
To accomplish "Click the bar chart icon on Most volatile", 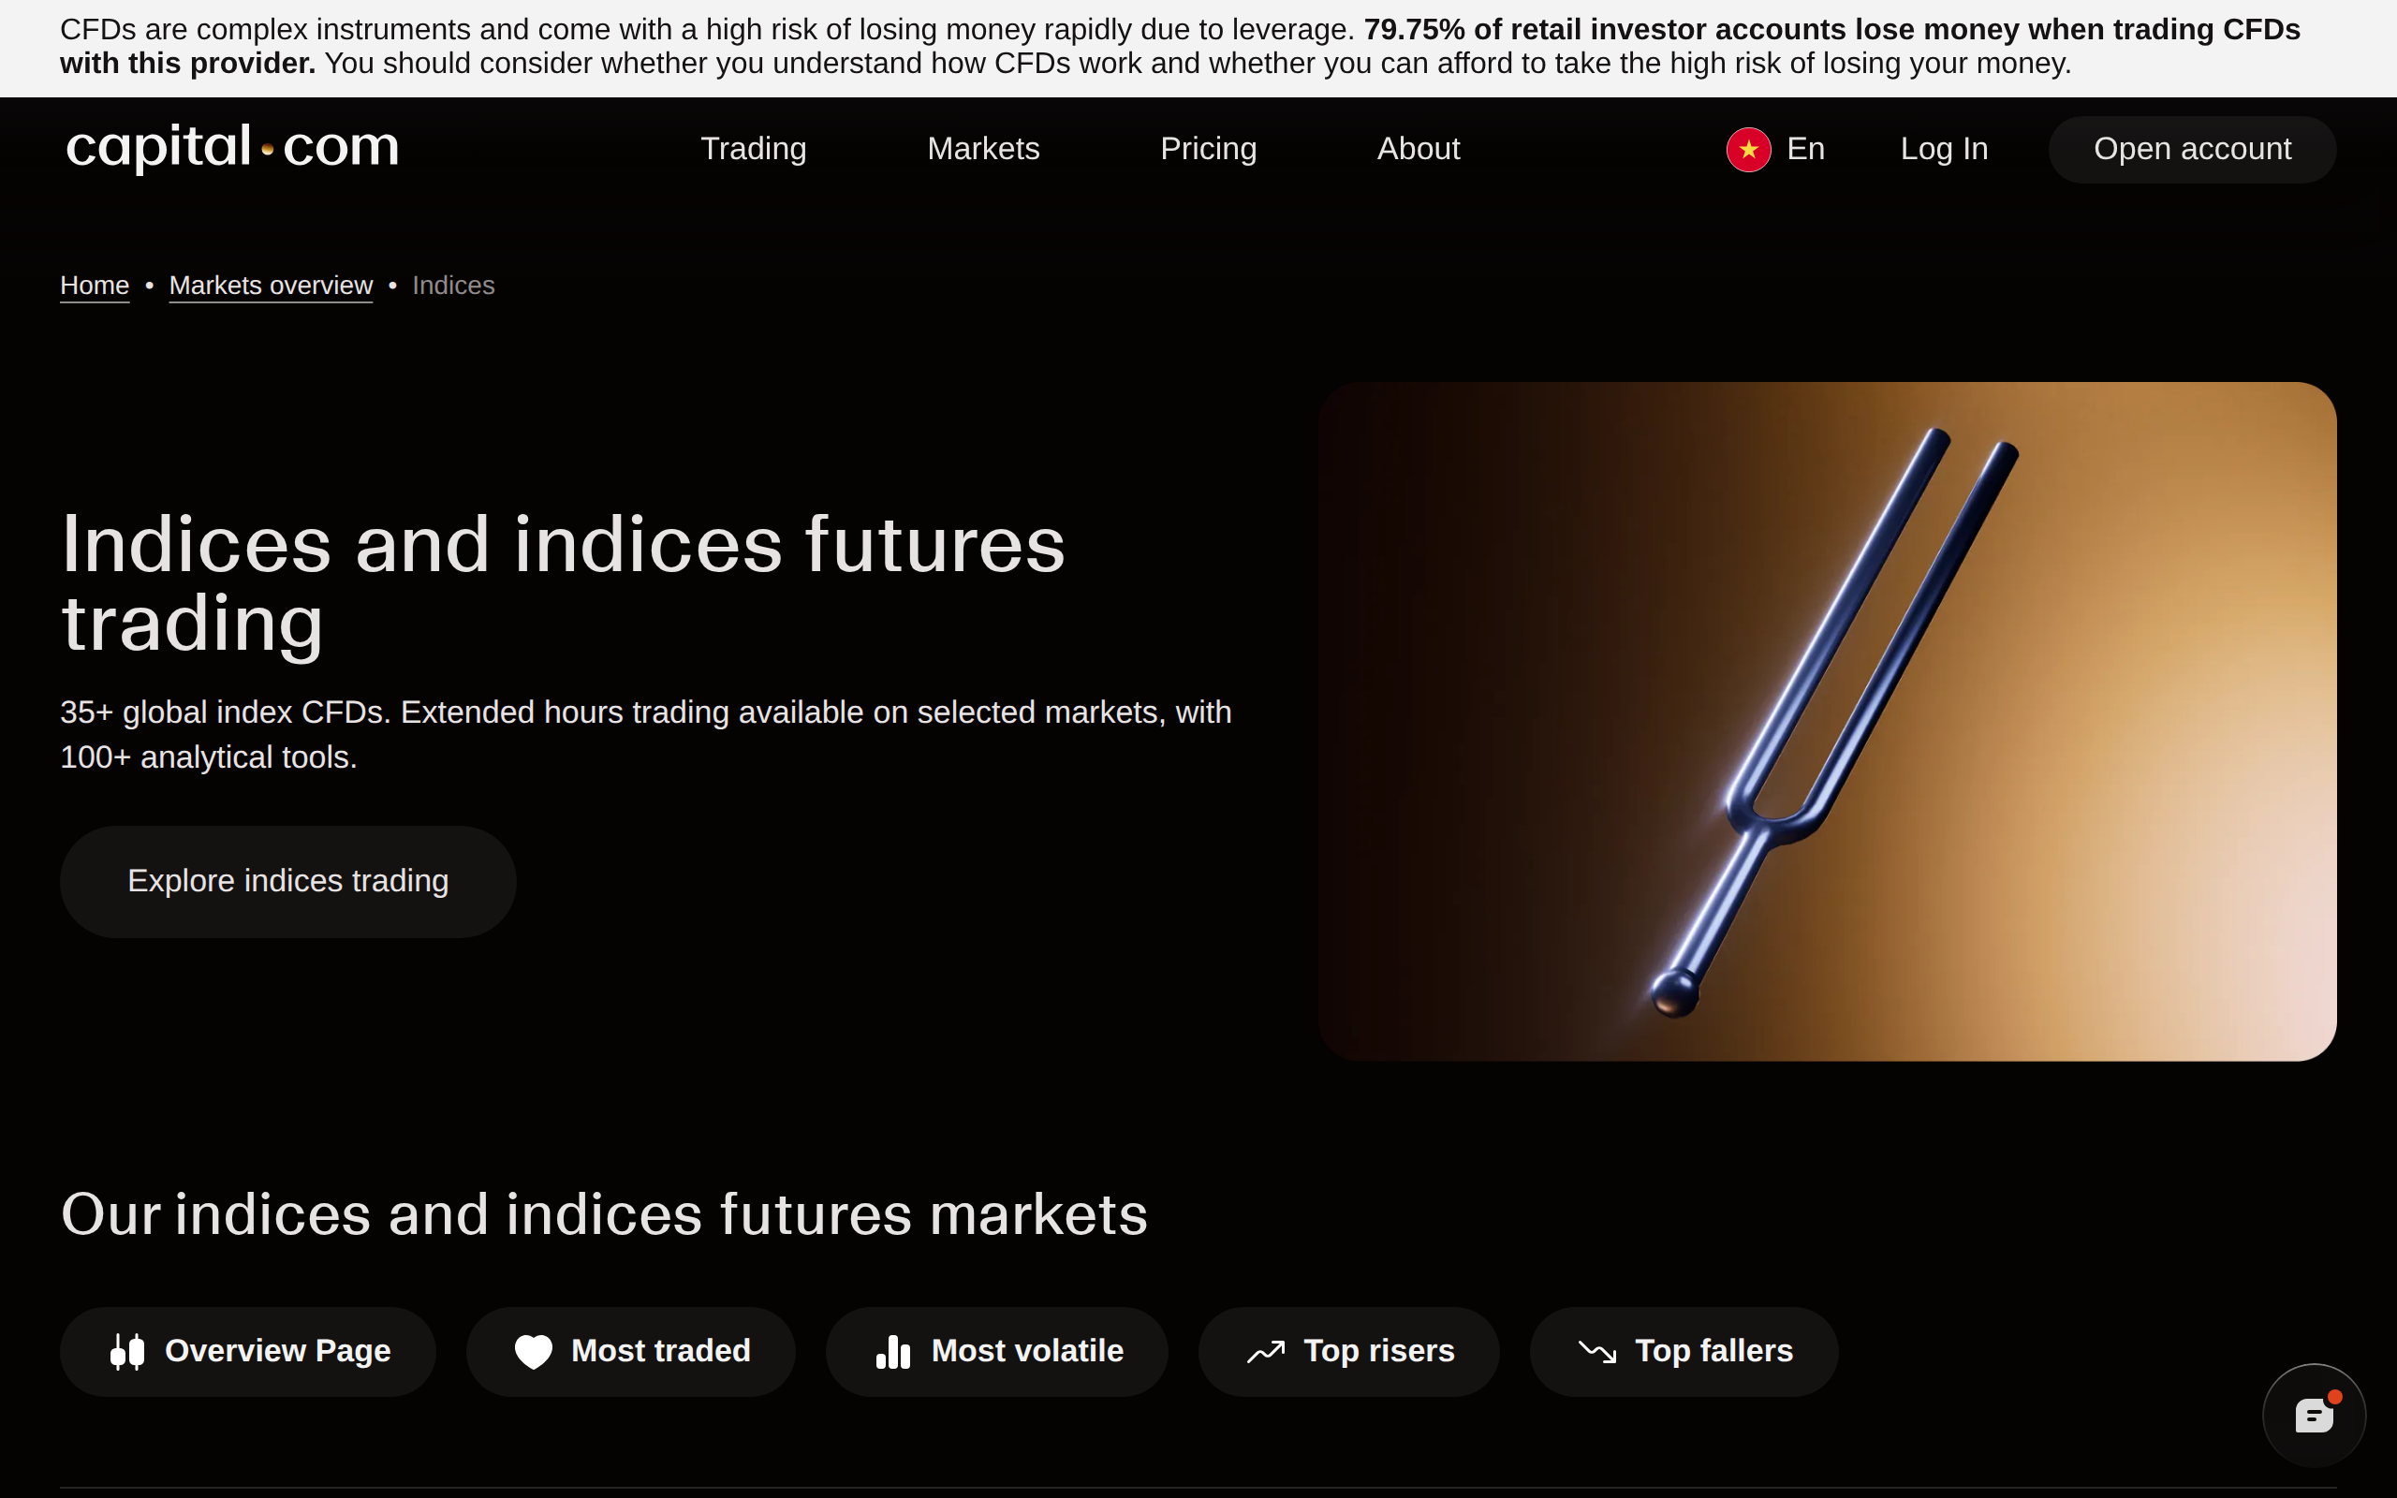I will pyautogui.click(x=893, y=1351).
